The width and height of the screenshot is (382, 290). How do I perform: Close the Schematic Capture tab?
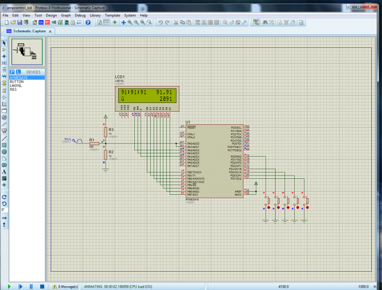pyautogui.click(x=50, y=31)
